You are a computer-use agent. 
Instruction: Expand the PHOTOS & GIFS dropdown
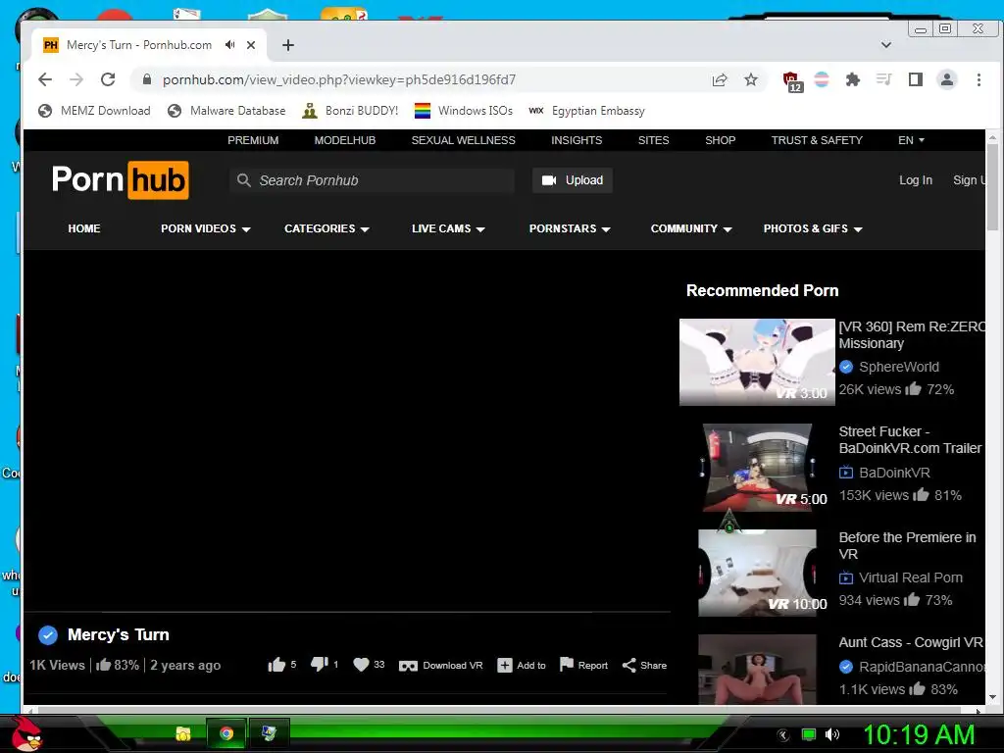coord(813,228)
